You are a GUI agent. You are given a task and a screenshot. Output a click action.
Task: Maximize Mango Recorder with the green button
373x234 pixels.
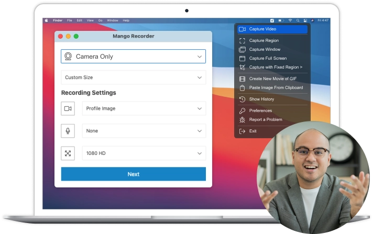point(76,36)
